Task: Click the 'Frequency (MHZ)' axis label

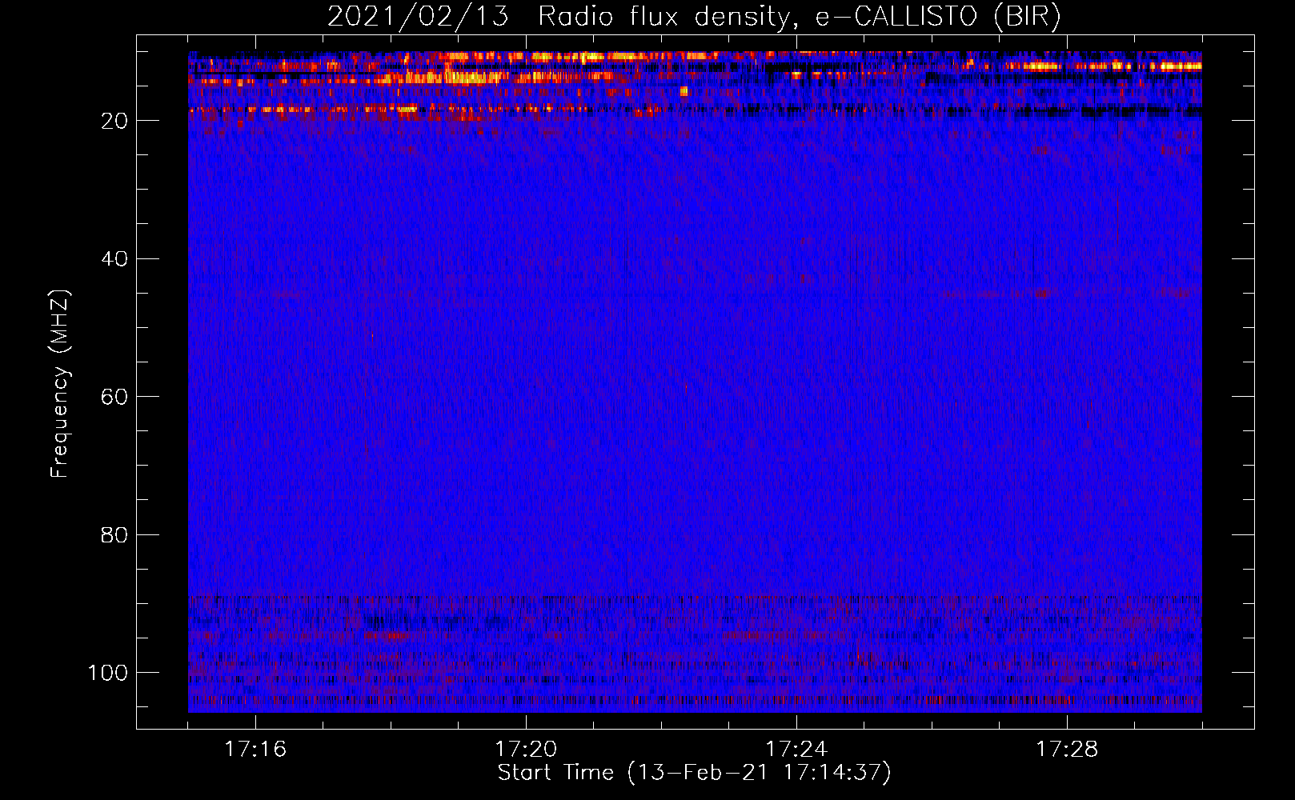Action: [60, 384]
